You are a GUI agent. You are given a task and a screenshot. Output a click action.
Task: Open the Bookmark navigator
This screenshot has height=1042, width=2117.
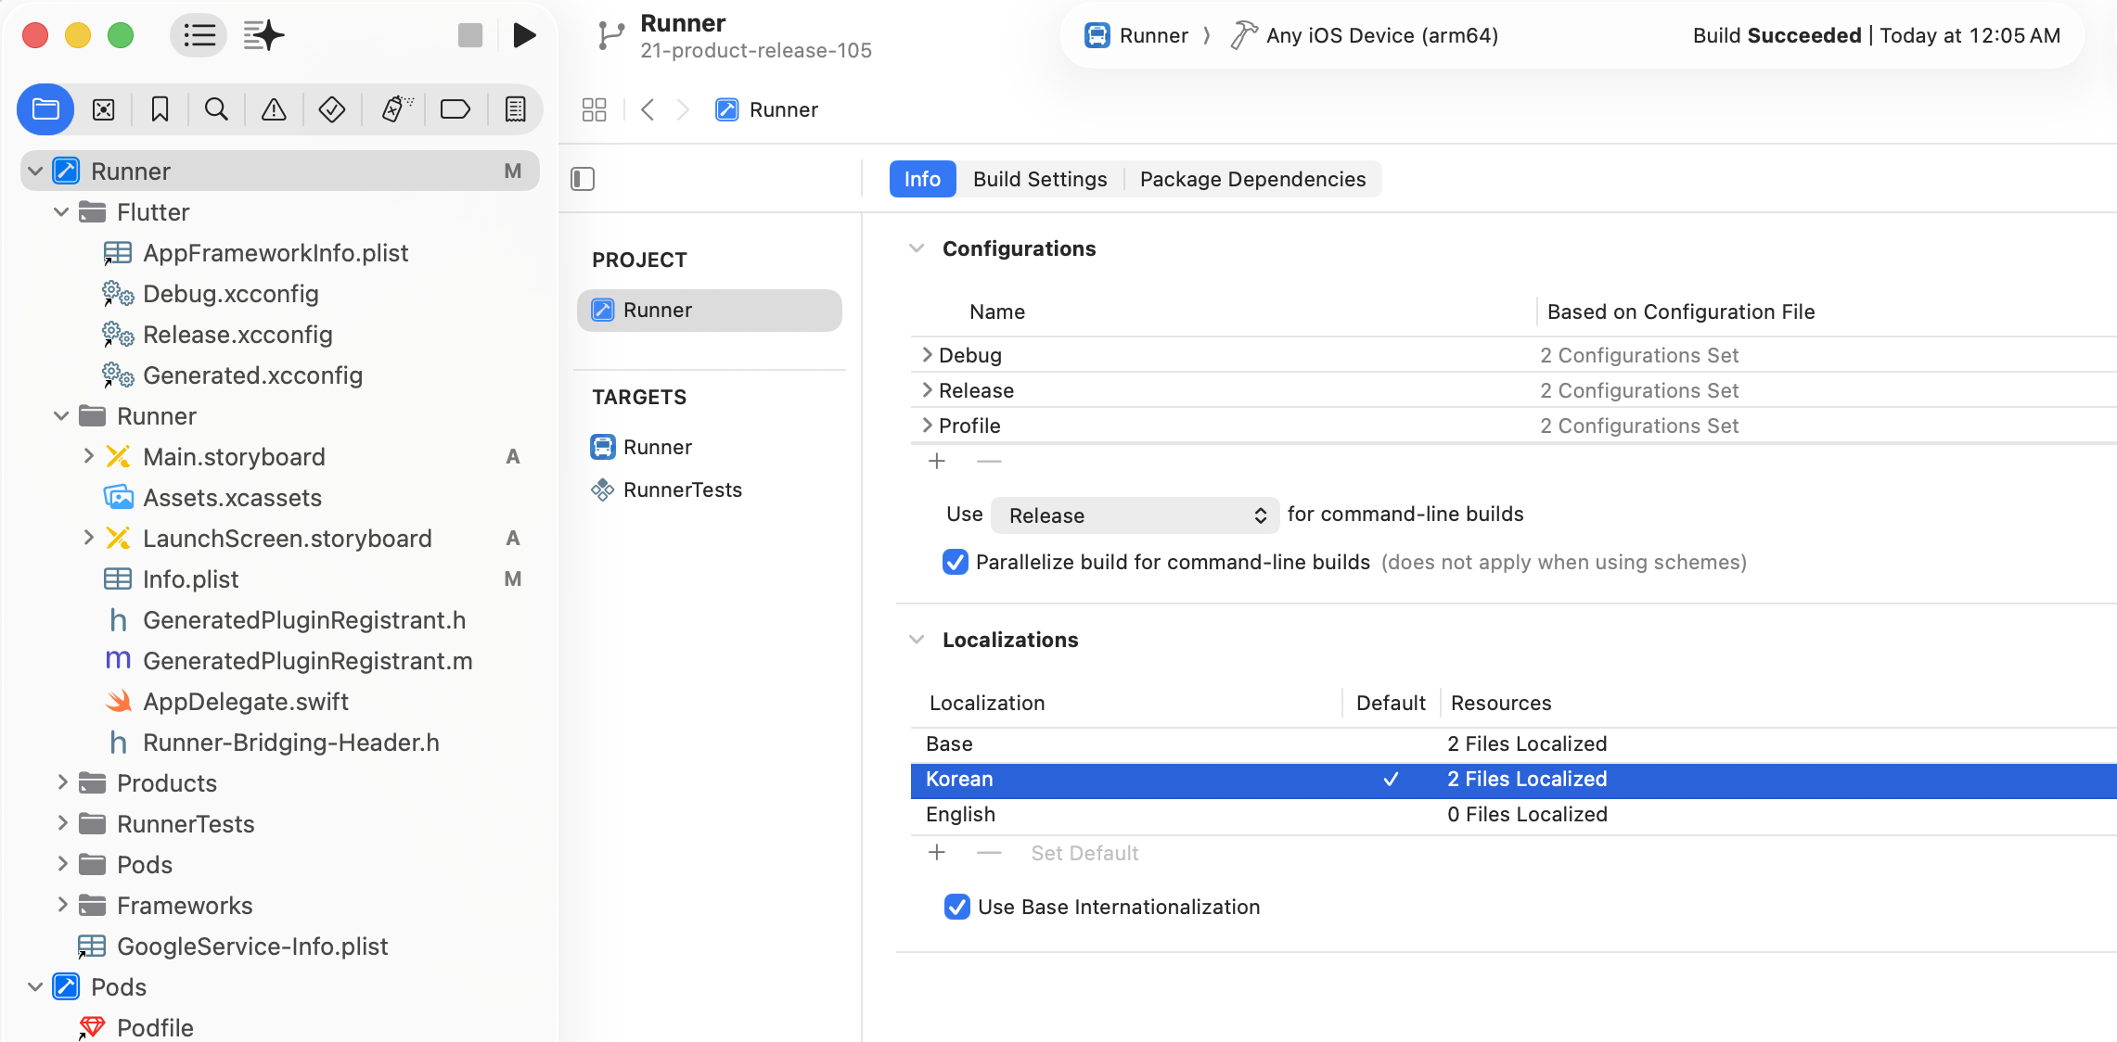click(x=160, y=109)
